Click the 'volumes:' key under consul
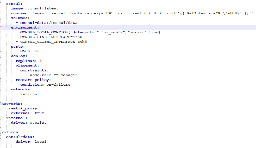 click(x=20, y=18)
